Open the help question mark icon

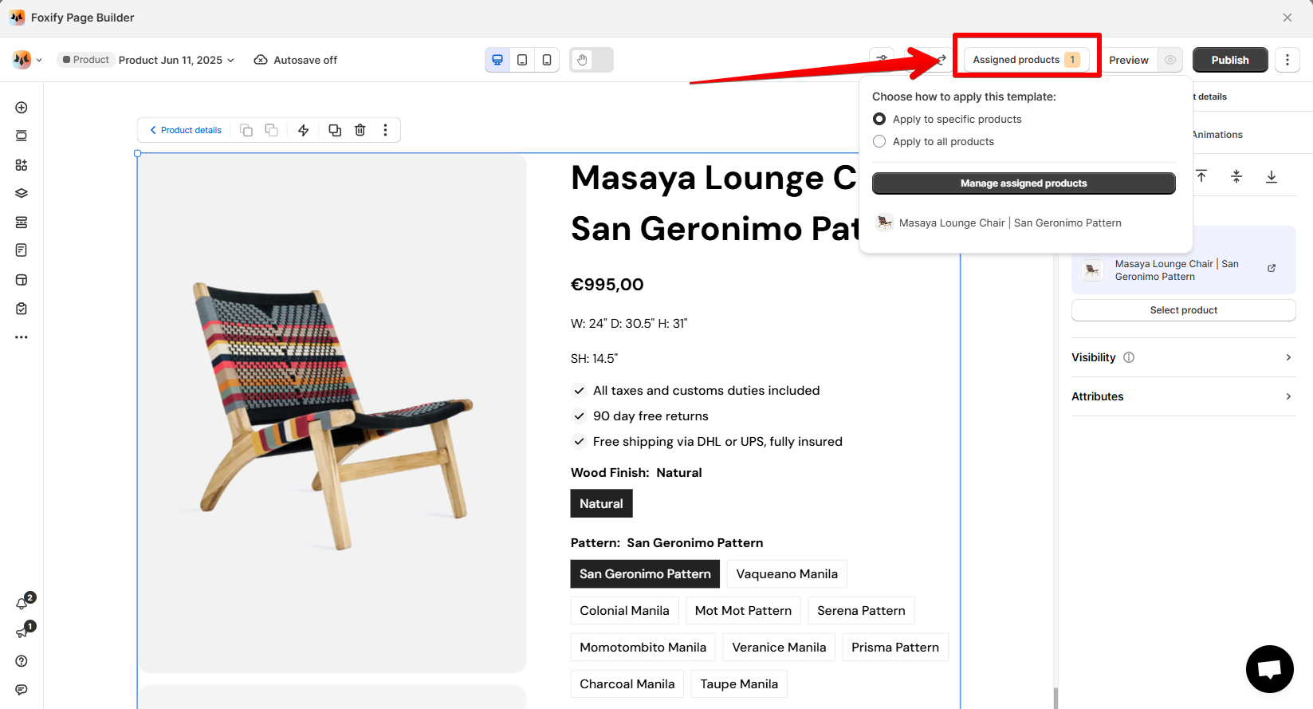click(22, 661)
